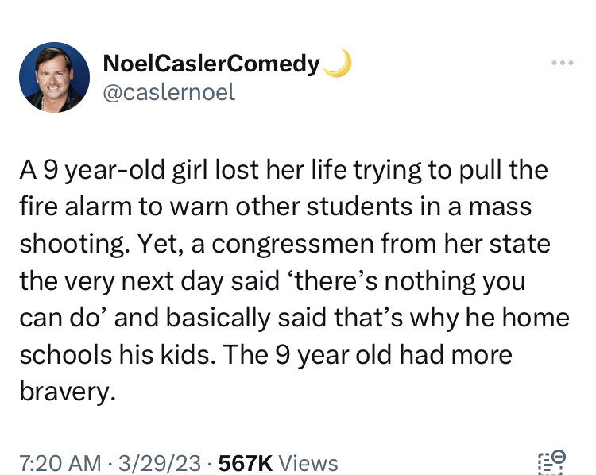
Task: Click the 7:20 AM timestamp
Action: click(58, 463)
